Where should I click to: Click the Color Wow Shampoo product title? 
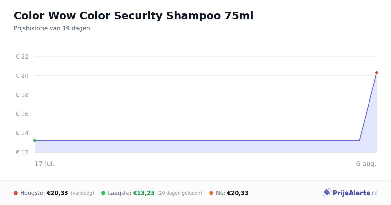[x=133, y=16]
